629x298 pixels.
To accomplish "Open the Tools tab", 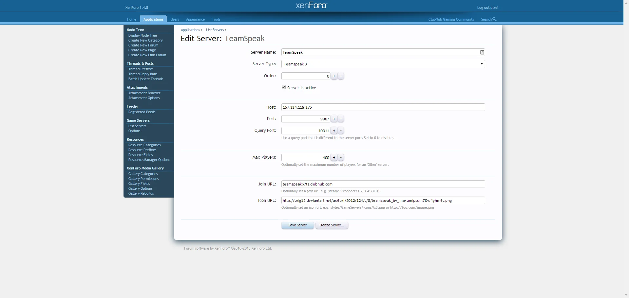I will coord(216,19).
